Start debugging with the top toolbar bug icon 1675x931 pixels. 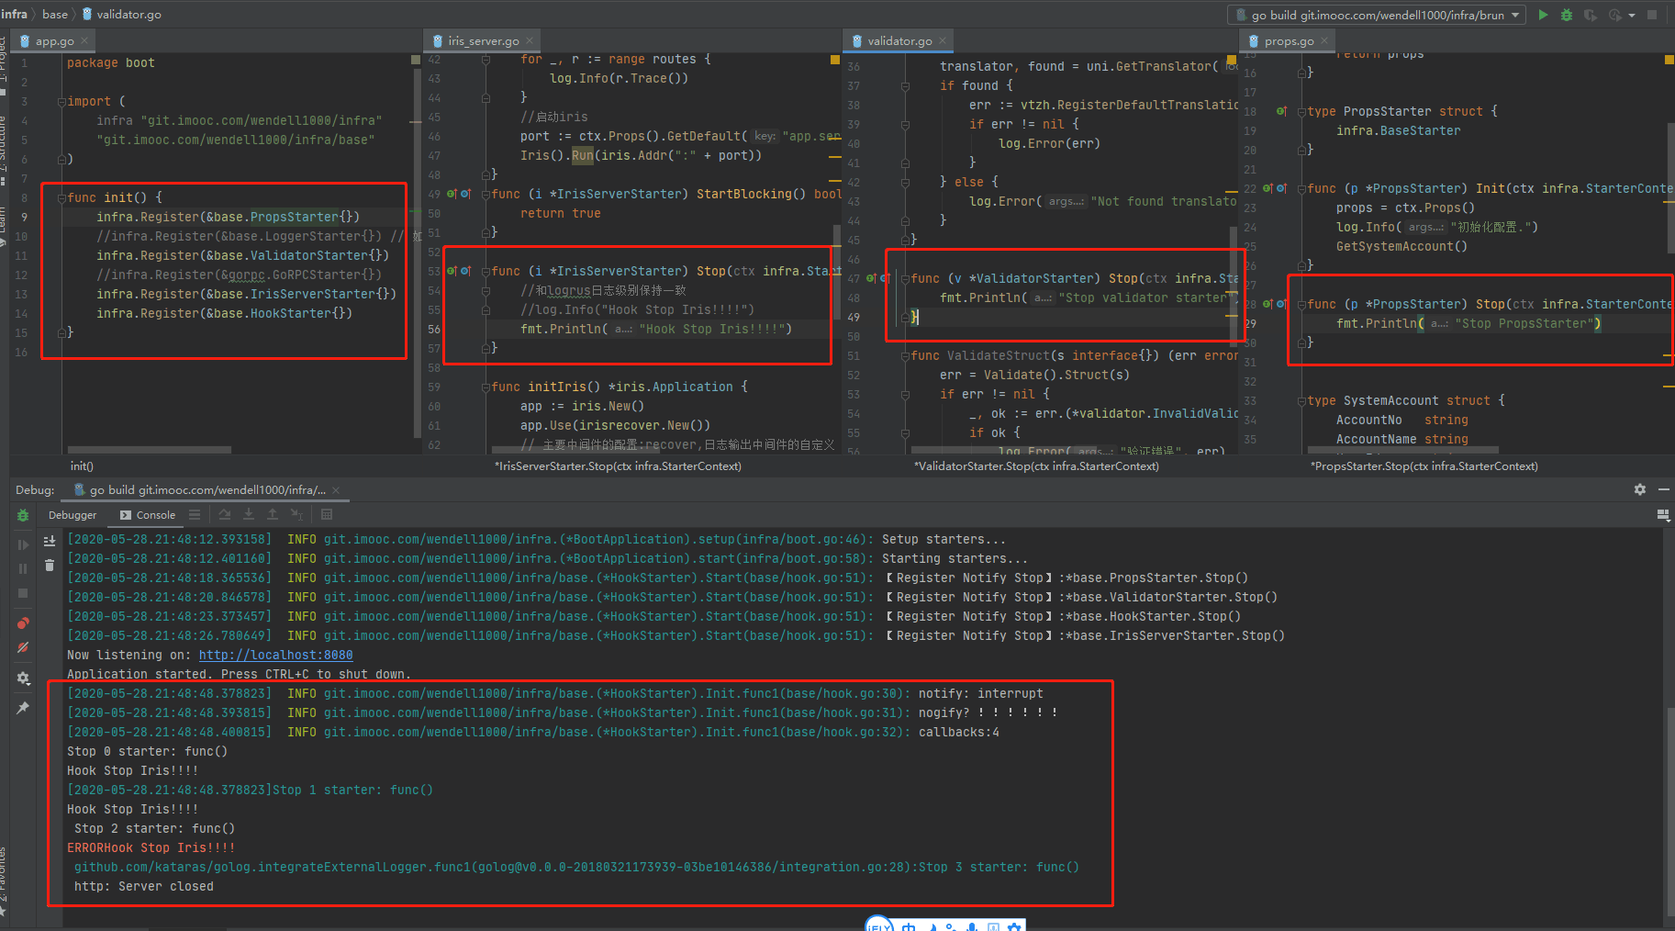pyautogui.click(x=1567, y=15)
